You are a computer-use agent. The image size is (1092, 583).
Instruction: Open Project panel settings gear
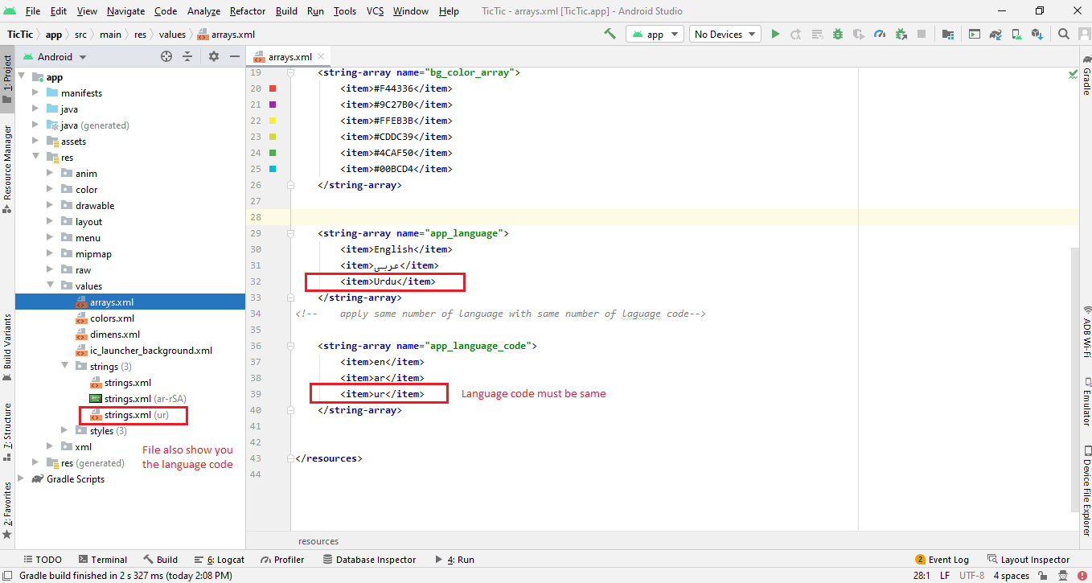click(213, 56)
